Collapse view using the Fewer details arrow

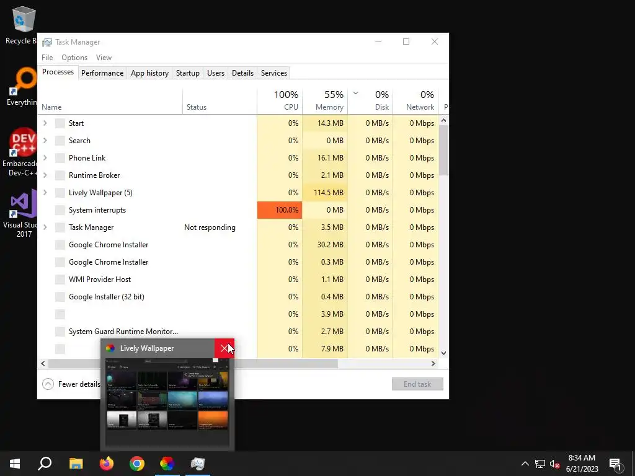48,384
